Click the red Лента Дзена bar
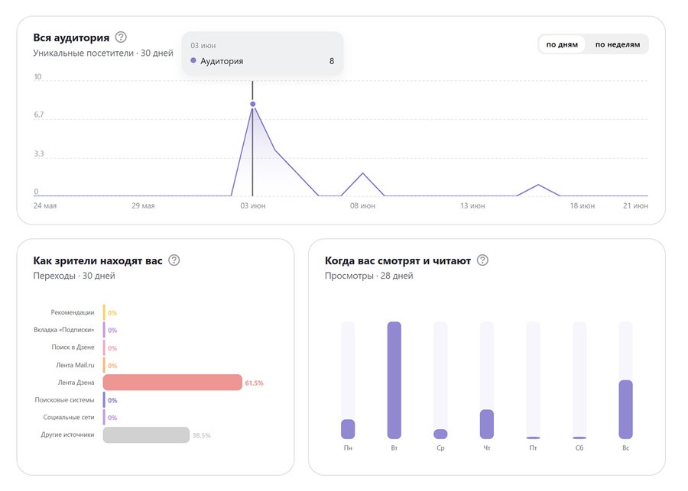 click(172, 383)
